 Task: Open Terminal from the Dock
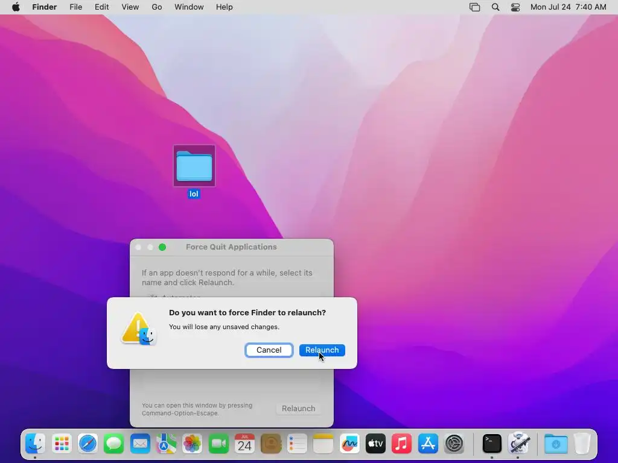pyautogui.click(x=492, y=443)
